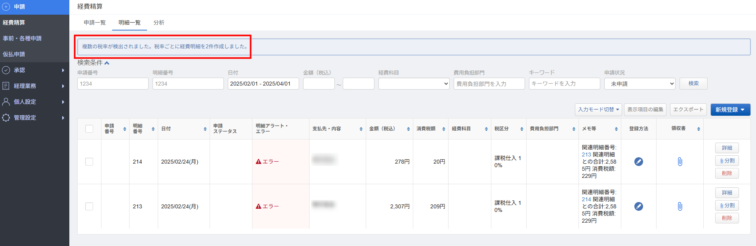Open receipt paperclip icon for row 214
Screen dimensions: 756x246
[x=680, y=162]
